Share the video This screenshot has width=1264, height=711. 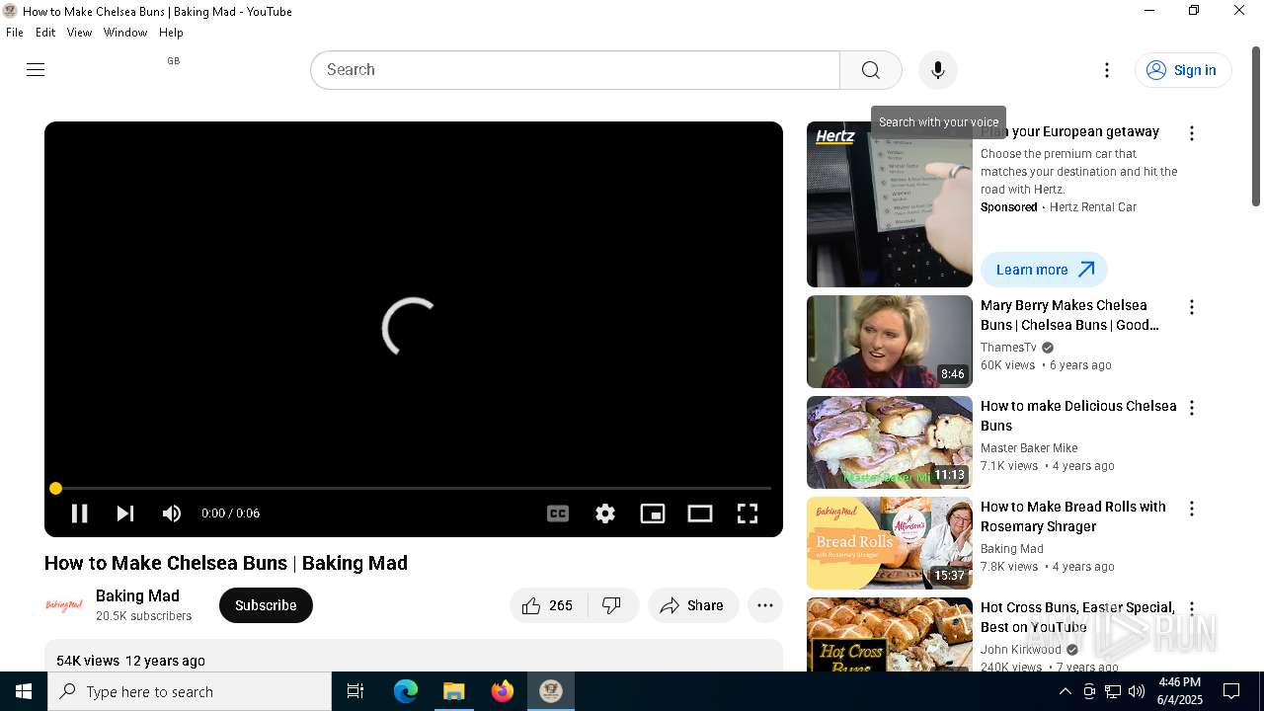point(693,605)
